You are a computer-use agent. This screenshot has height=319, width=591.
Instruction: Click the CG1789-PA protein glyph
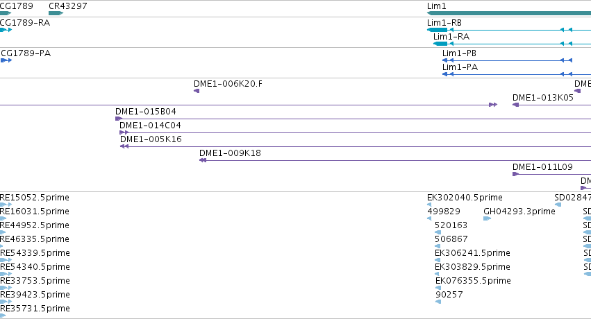pyautogui.click(x=6, y=60)
